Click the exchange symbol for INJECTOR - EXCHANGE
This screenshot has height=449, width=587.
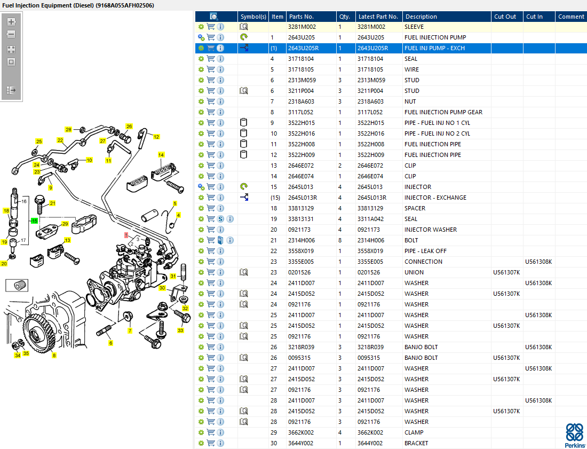click(244, 198)
